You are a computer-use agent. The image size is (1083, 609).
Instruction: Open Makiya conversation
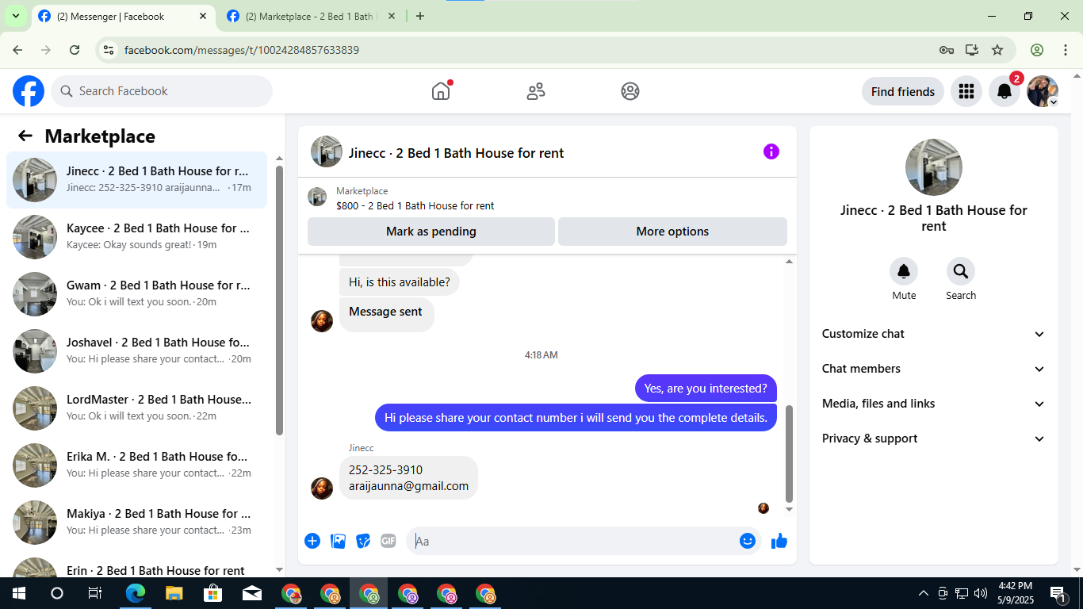pos(137,522)
